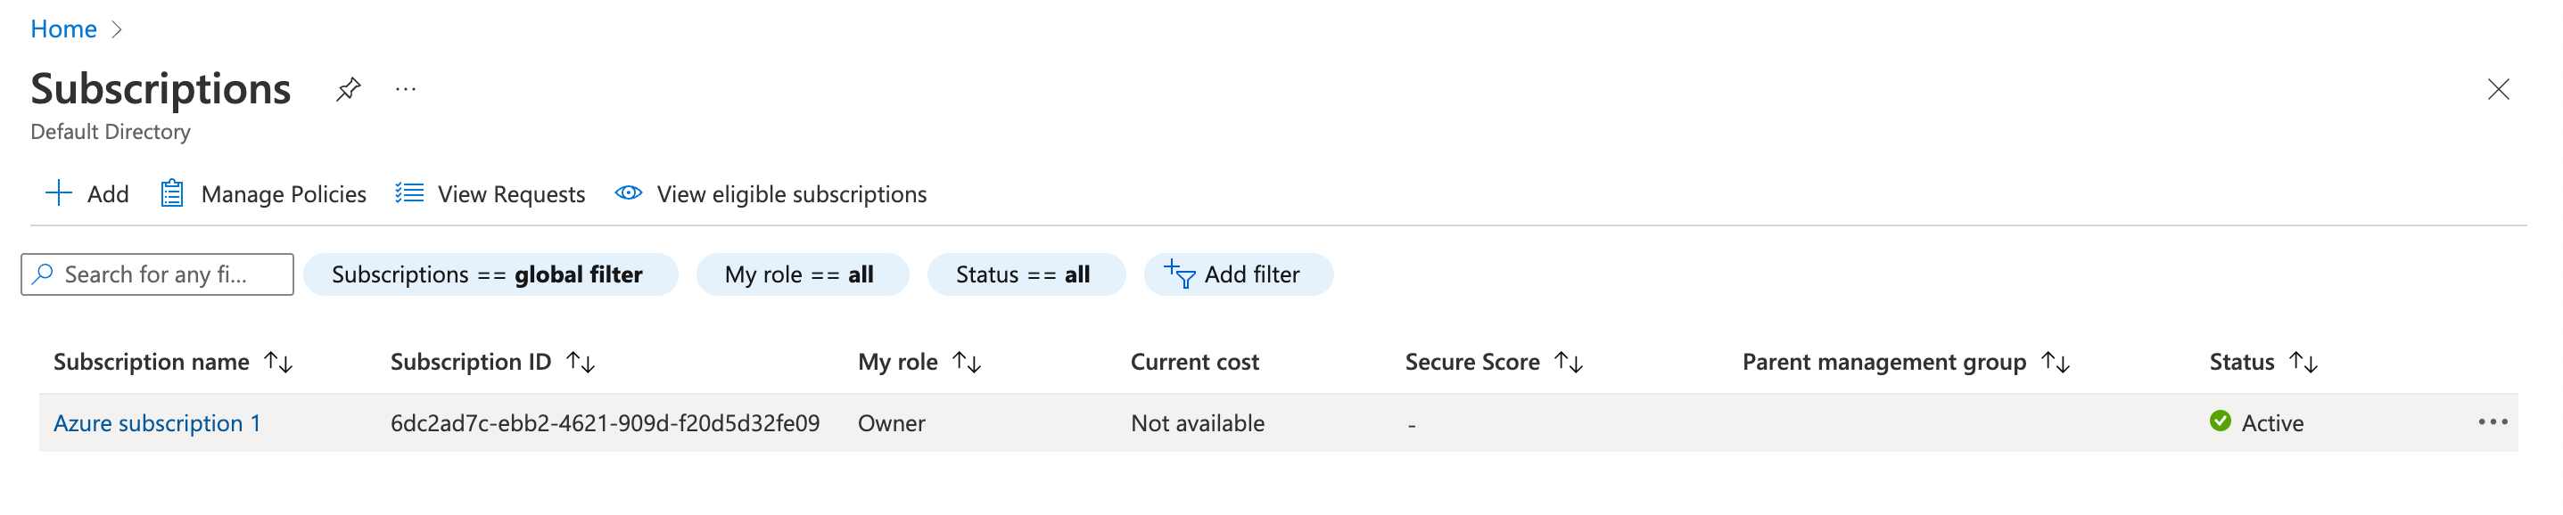Click the Add plus icon
The image size is (2563, 515).
(59, 192)
